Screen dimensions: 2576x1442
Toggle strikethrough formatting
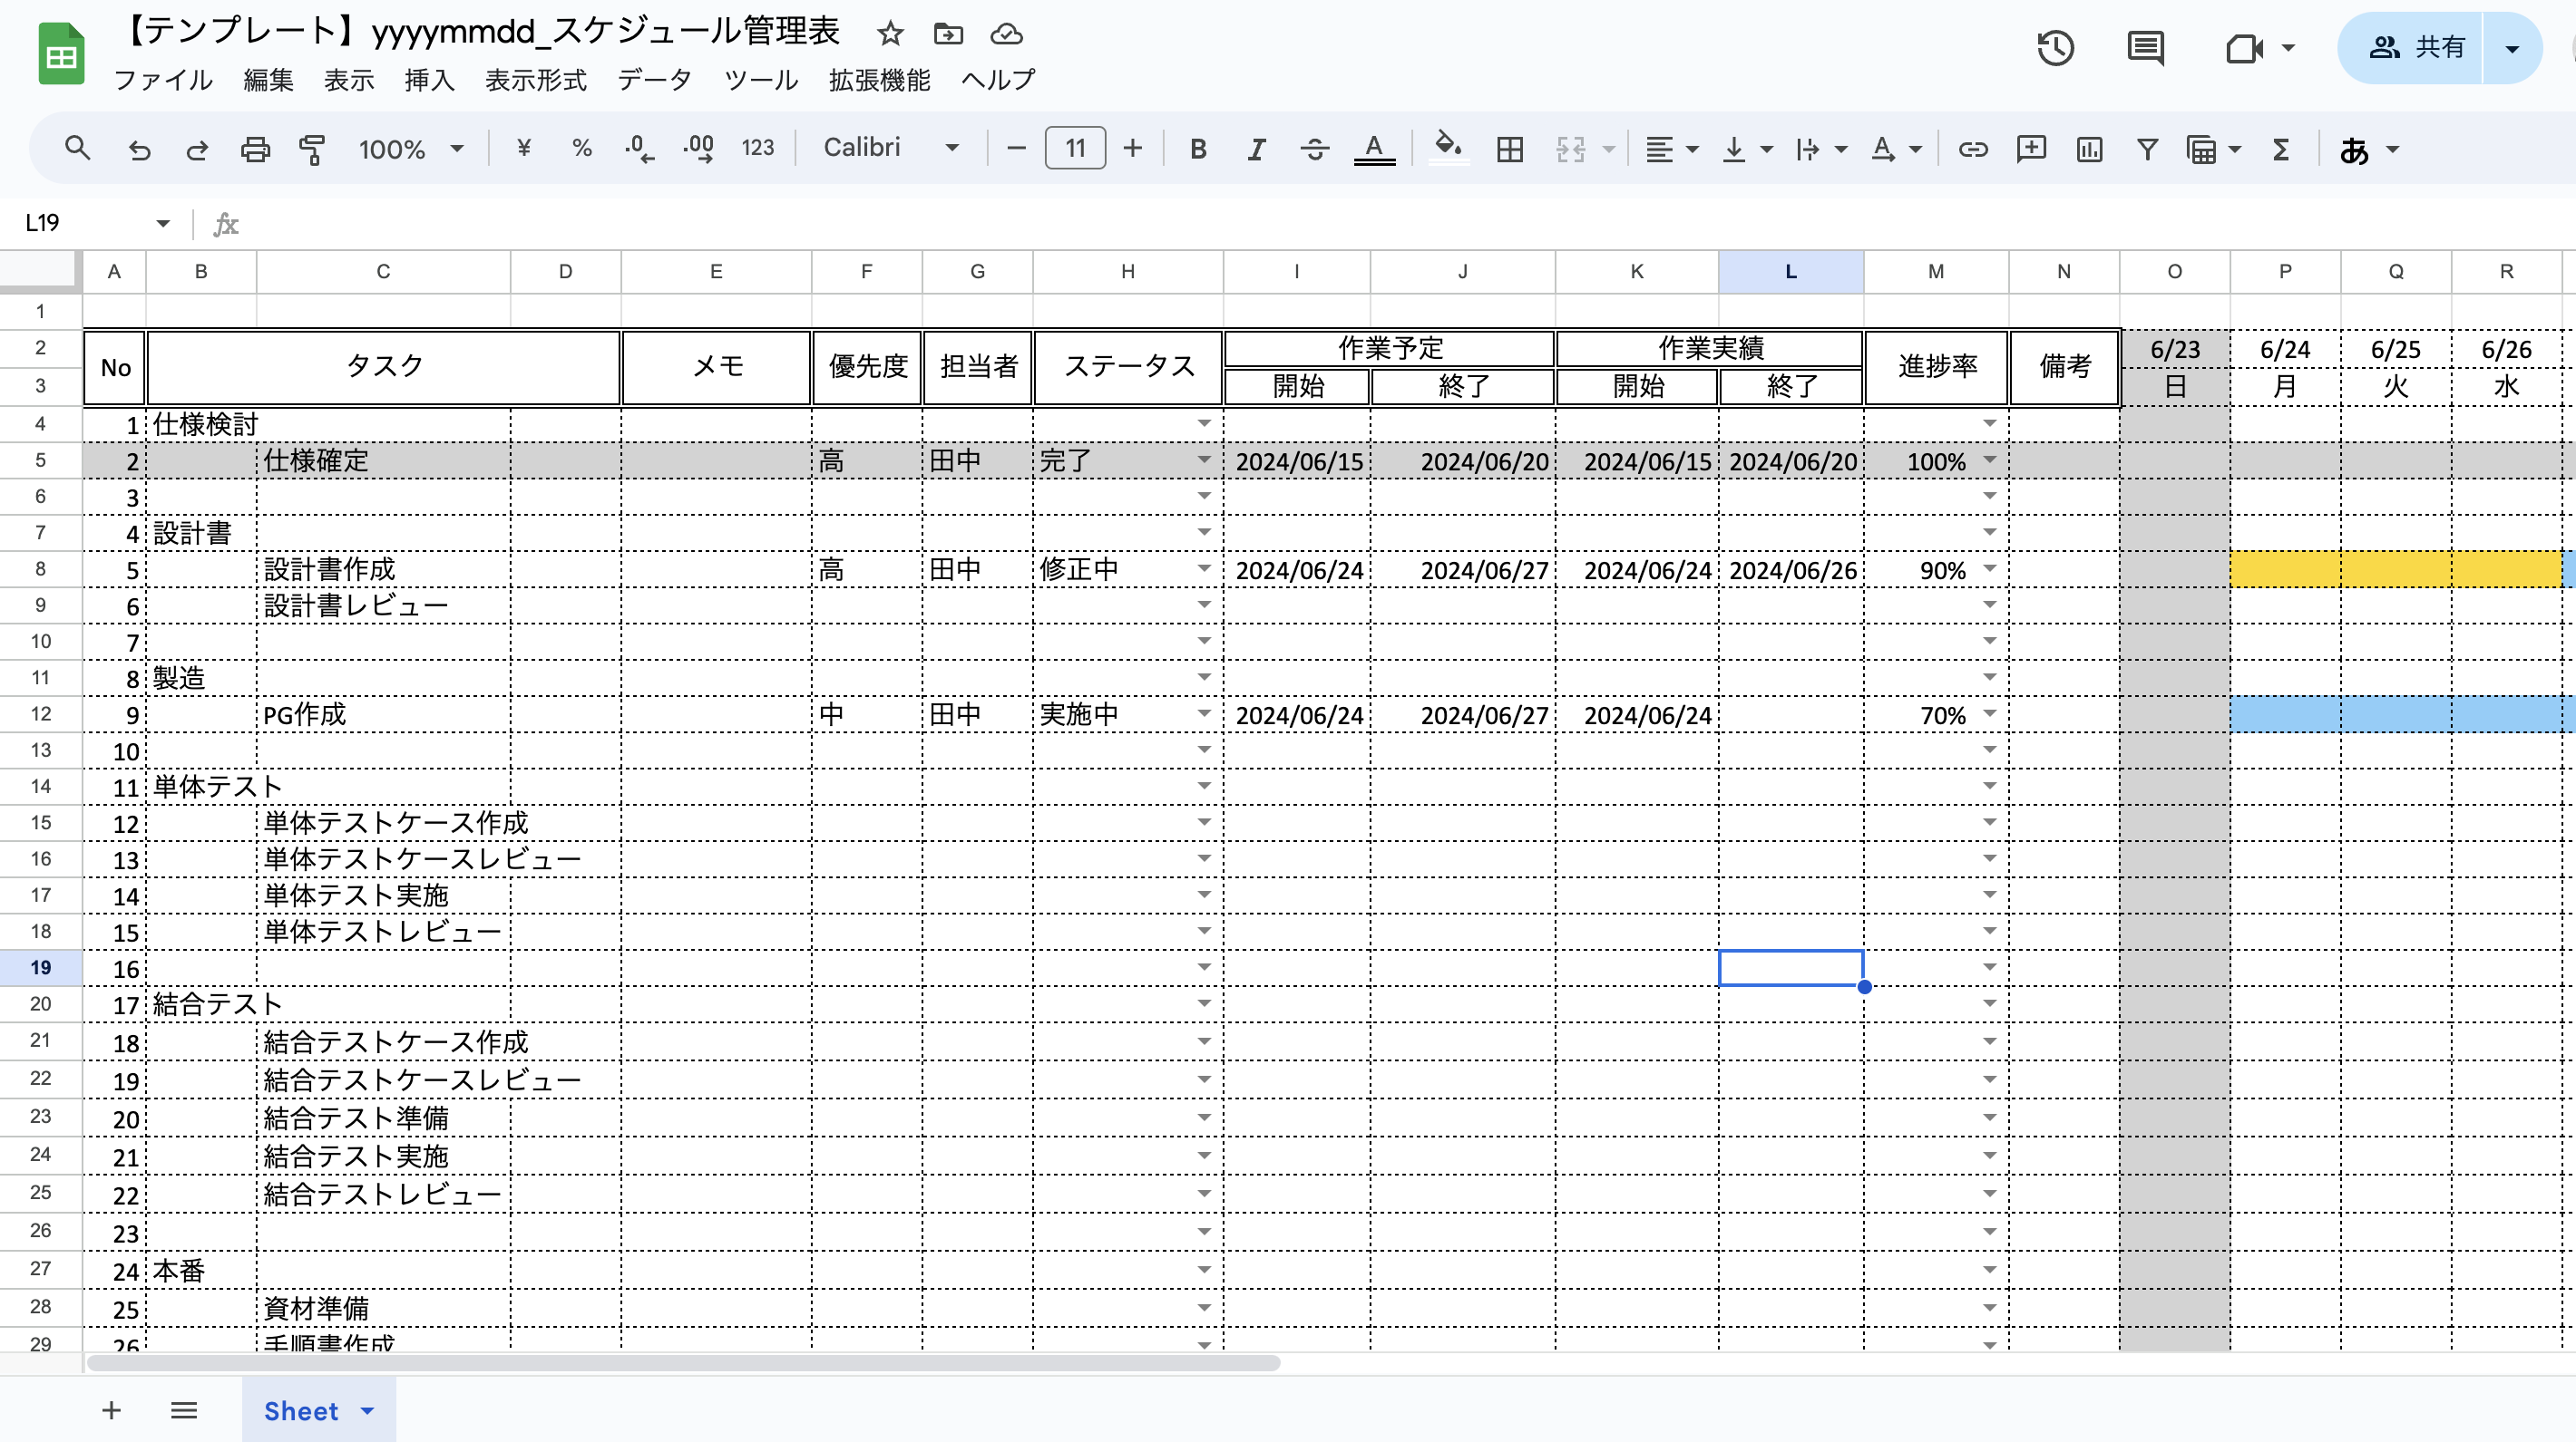point(1314,148)
